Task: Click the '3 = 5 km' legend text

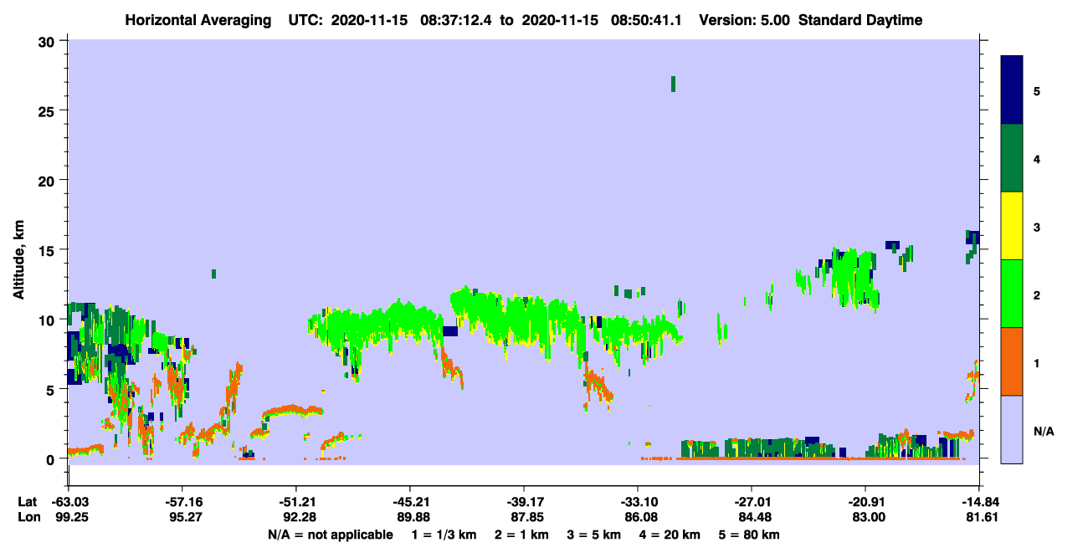Action: 594,535
